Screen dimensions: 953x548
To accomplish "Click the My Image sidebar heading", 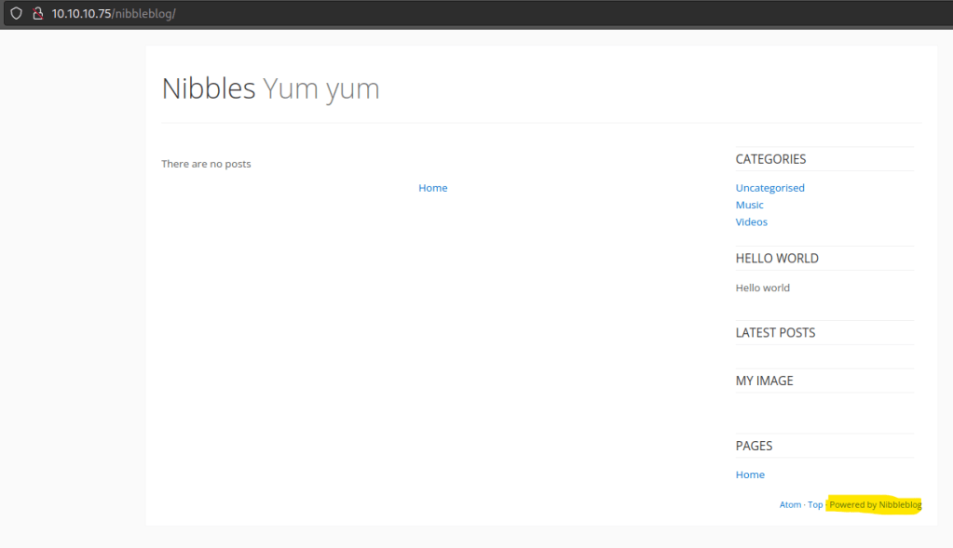I will [x=764, y=381].
